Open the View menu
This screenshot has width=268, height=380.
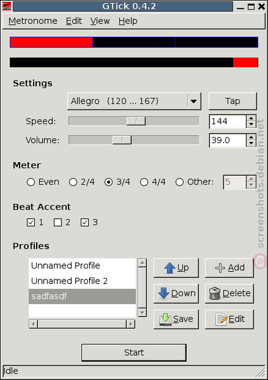tap(100, 21)
